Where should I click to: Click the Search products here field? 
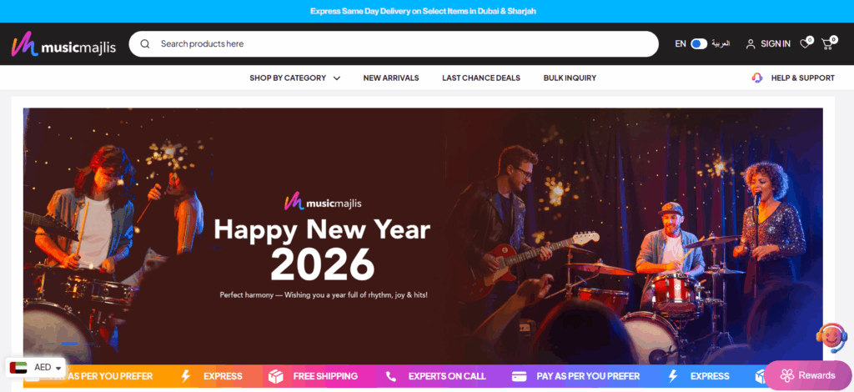click(394, 43)
